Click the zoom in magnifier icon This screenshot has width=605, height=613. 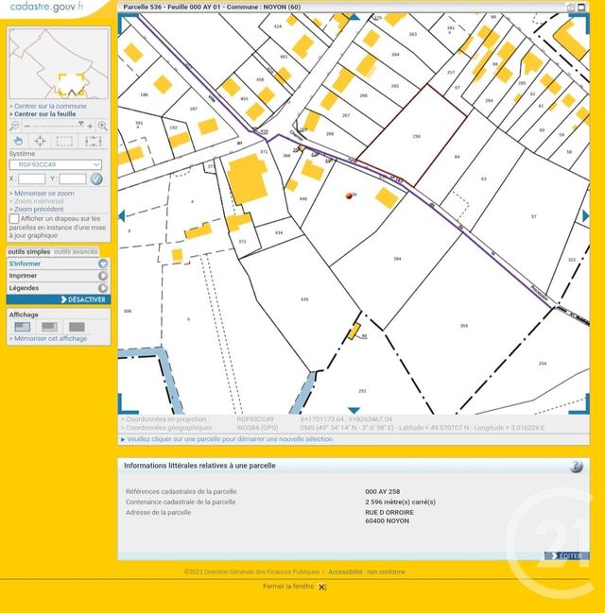[102, 126]
